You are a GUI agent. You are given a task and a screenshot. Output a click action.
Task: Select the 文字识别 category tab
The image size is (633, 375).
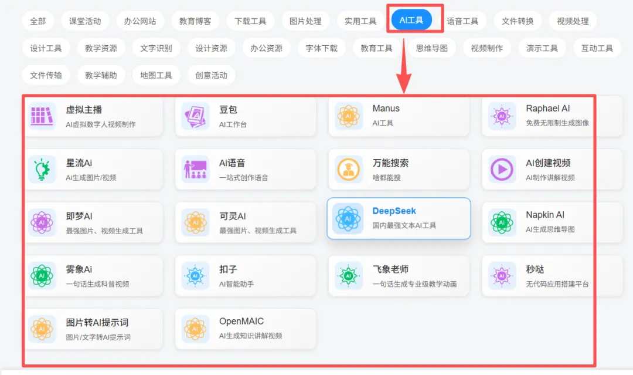(x=156, y=48)
